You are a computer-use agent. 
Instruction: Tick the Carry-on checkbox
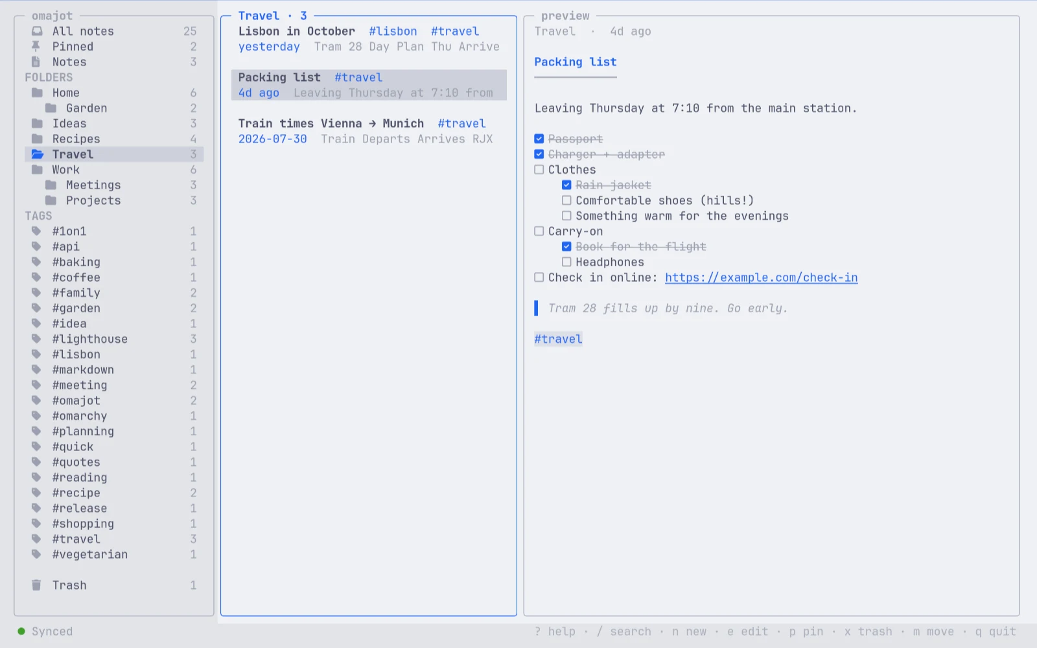pos(539,231)
